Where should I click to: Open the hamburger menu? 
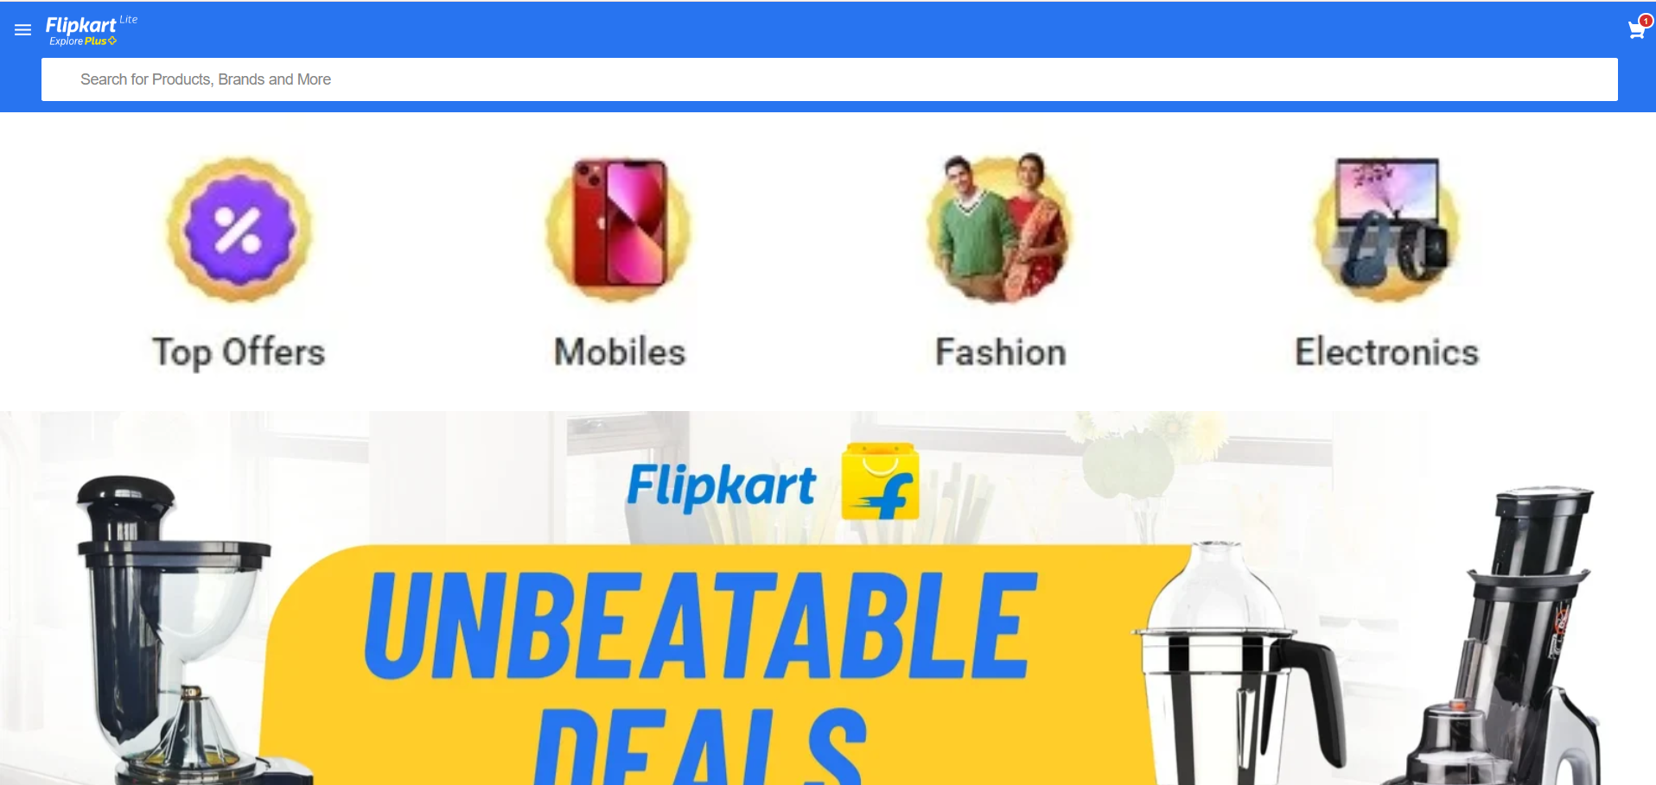[23, 30]
